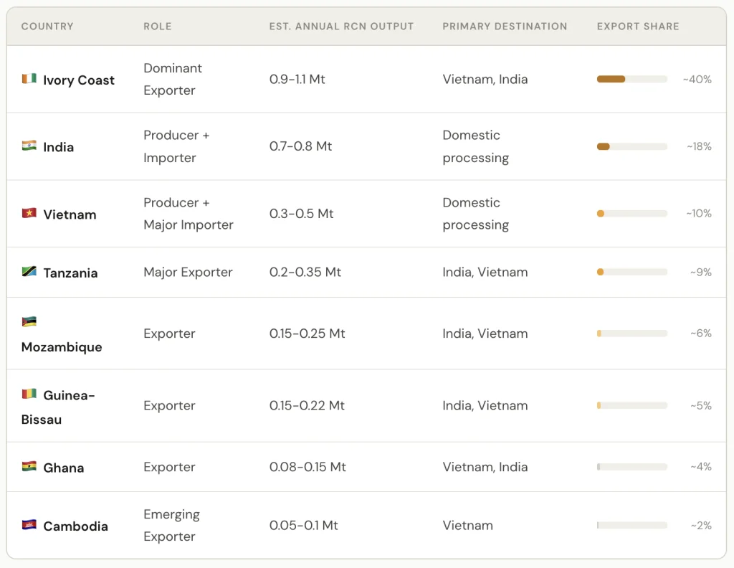The height and width of the screenshot is (568, 734).
Task: Click the Tanzania country name
Action: pyautogui.click(x=70, y=273)
